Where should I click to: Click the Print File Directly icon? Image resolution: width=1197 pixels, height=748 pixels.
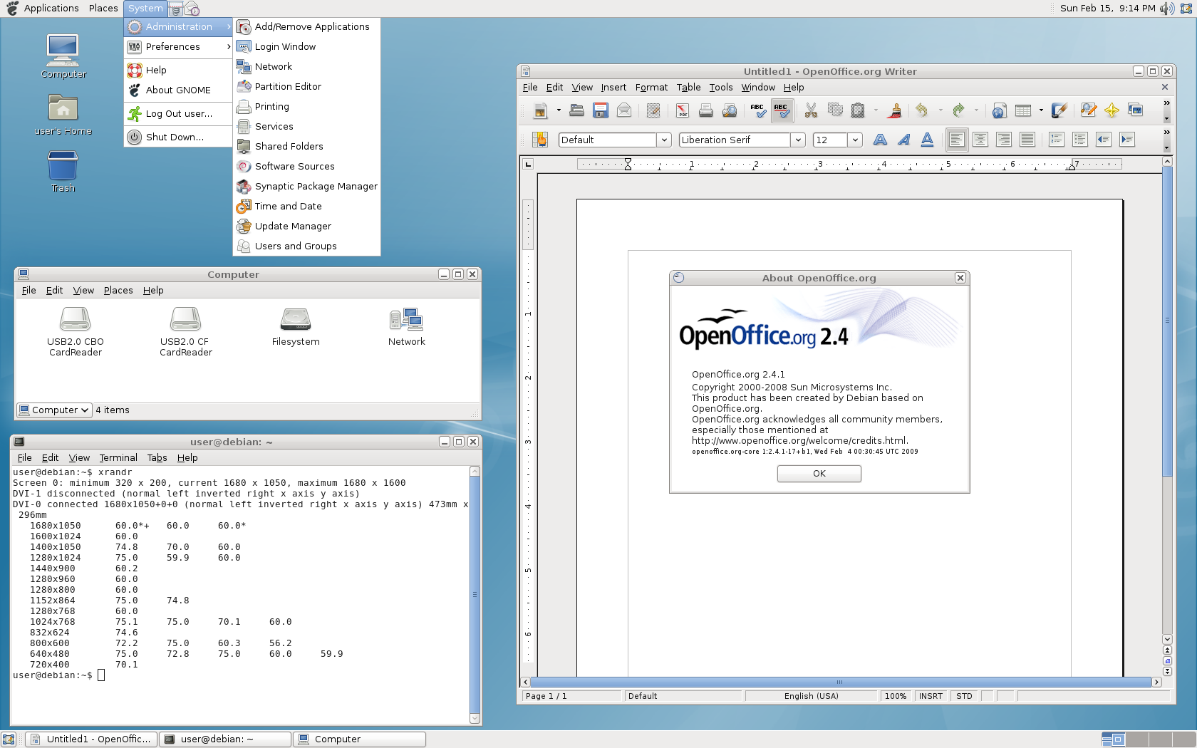point(706,110)
